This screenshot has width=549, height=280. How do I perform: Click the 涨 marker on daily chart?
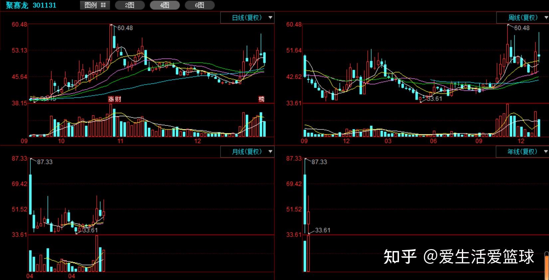tap(111, 99)
